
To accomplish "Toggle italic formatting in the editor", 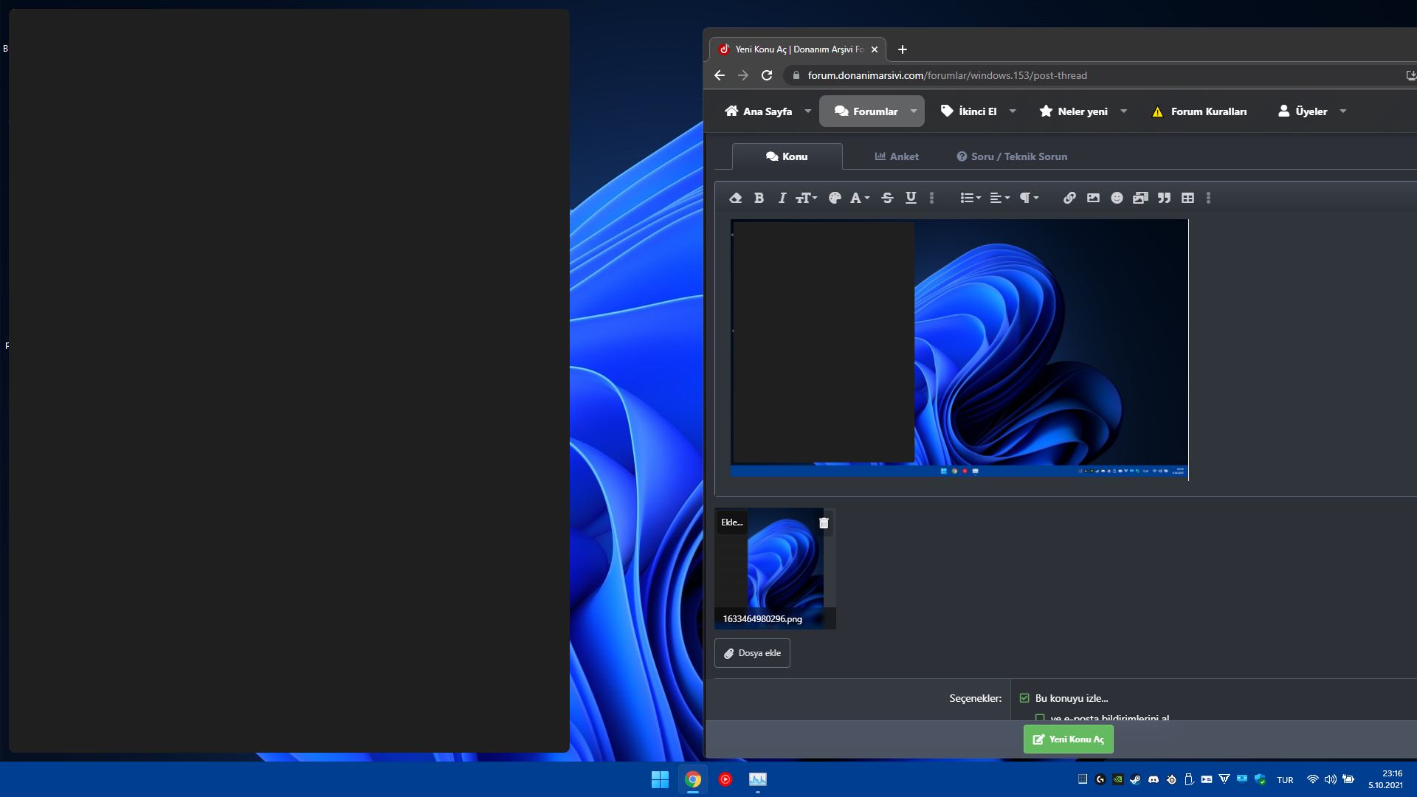I will coord(782,198).
